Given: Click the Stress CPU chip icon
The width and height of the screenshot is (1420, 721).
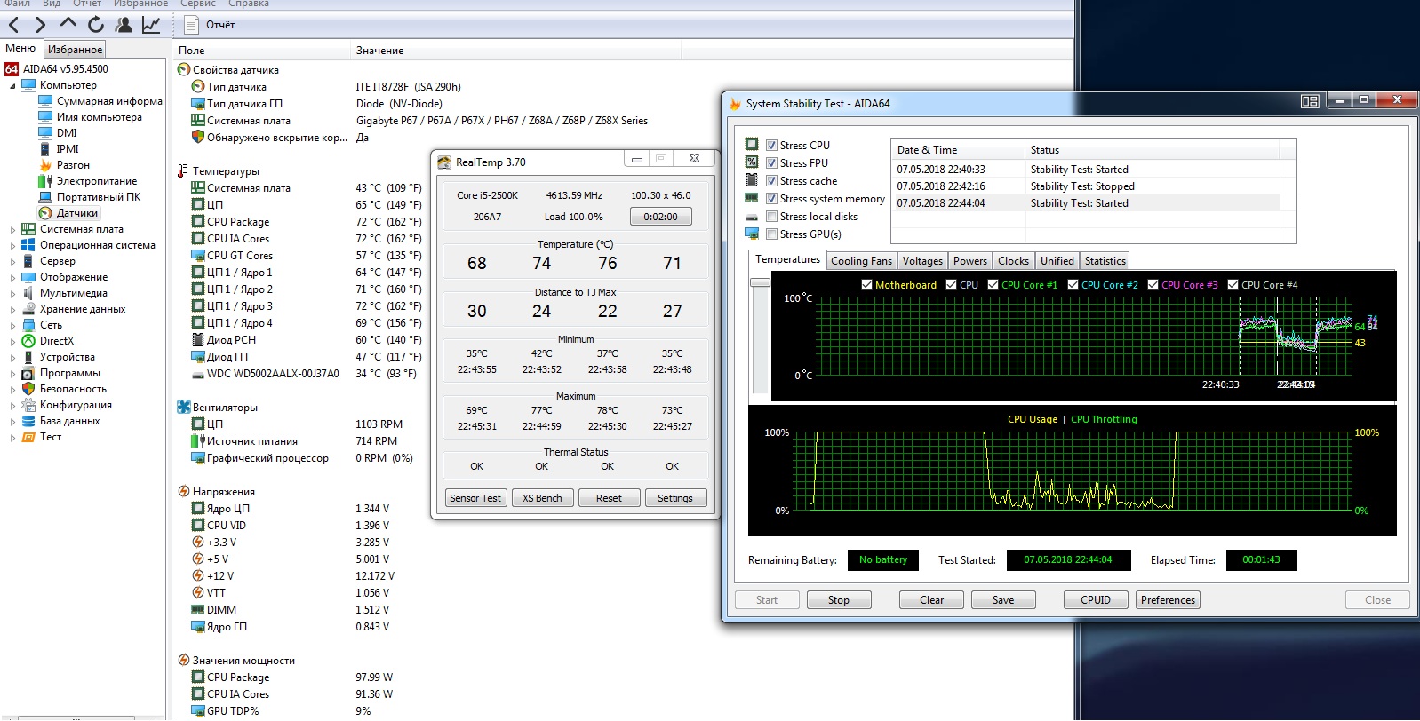Looking at the screenshot, I should [x=752, y=144].
